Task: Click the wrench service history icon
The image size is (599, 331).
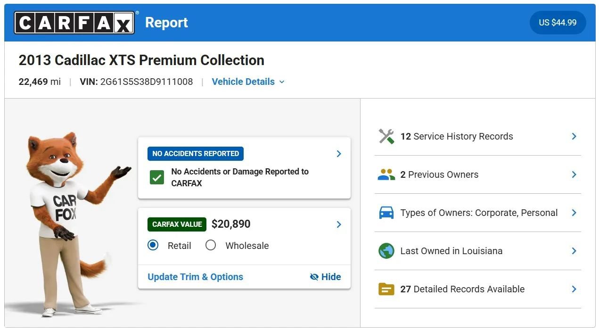Action: coord(386,136)
